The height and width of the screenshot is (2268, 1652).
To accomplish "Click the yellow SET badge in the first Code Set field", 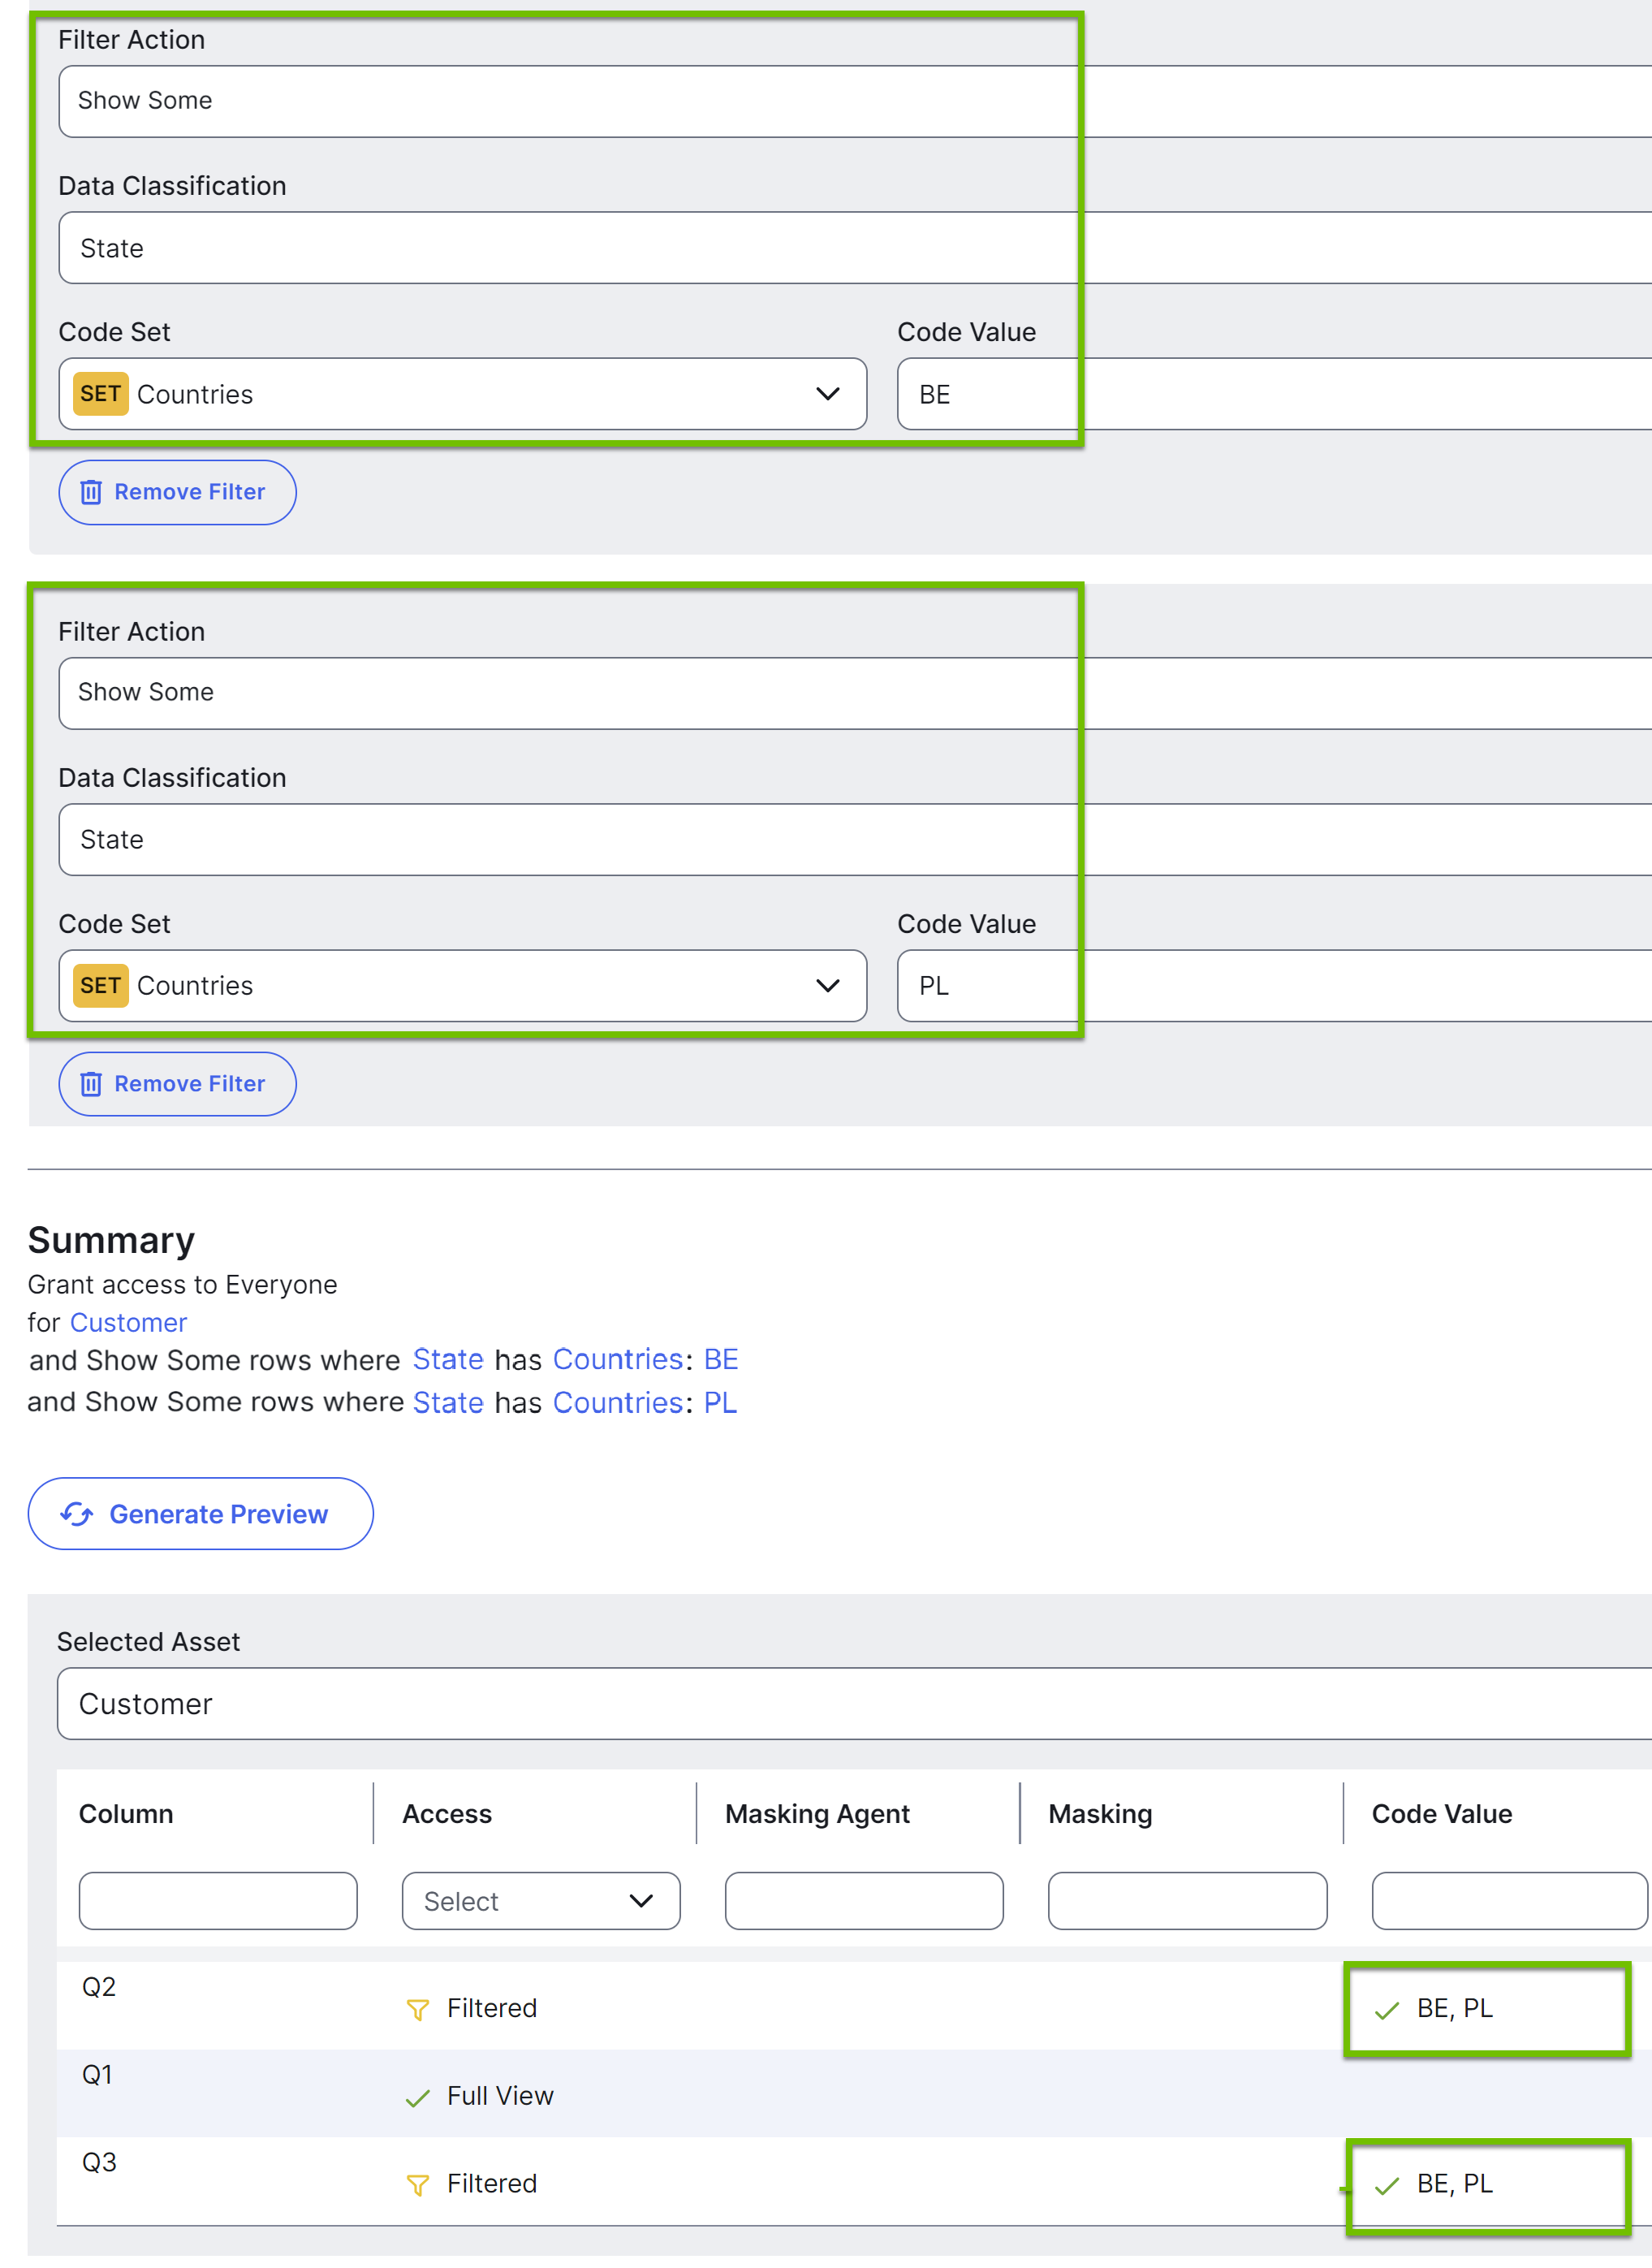I will click(100, 394).
